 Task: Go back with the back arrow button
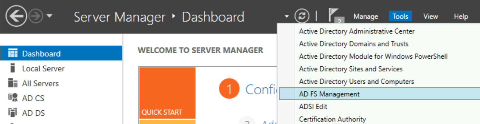(x=16, y=16)
